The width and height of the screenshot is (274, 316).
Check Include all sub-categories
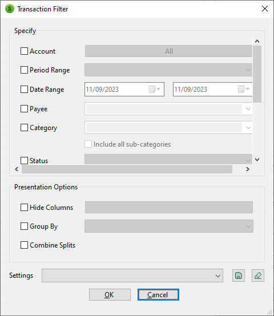88,144
